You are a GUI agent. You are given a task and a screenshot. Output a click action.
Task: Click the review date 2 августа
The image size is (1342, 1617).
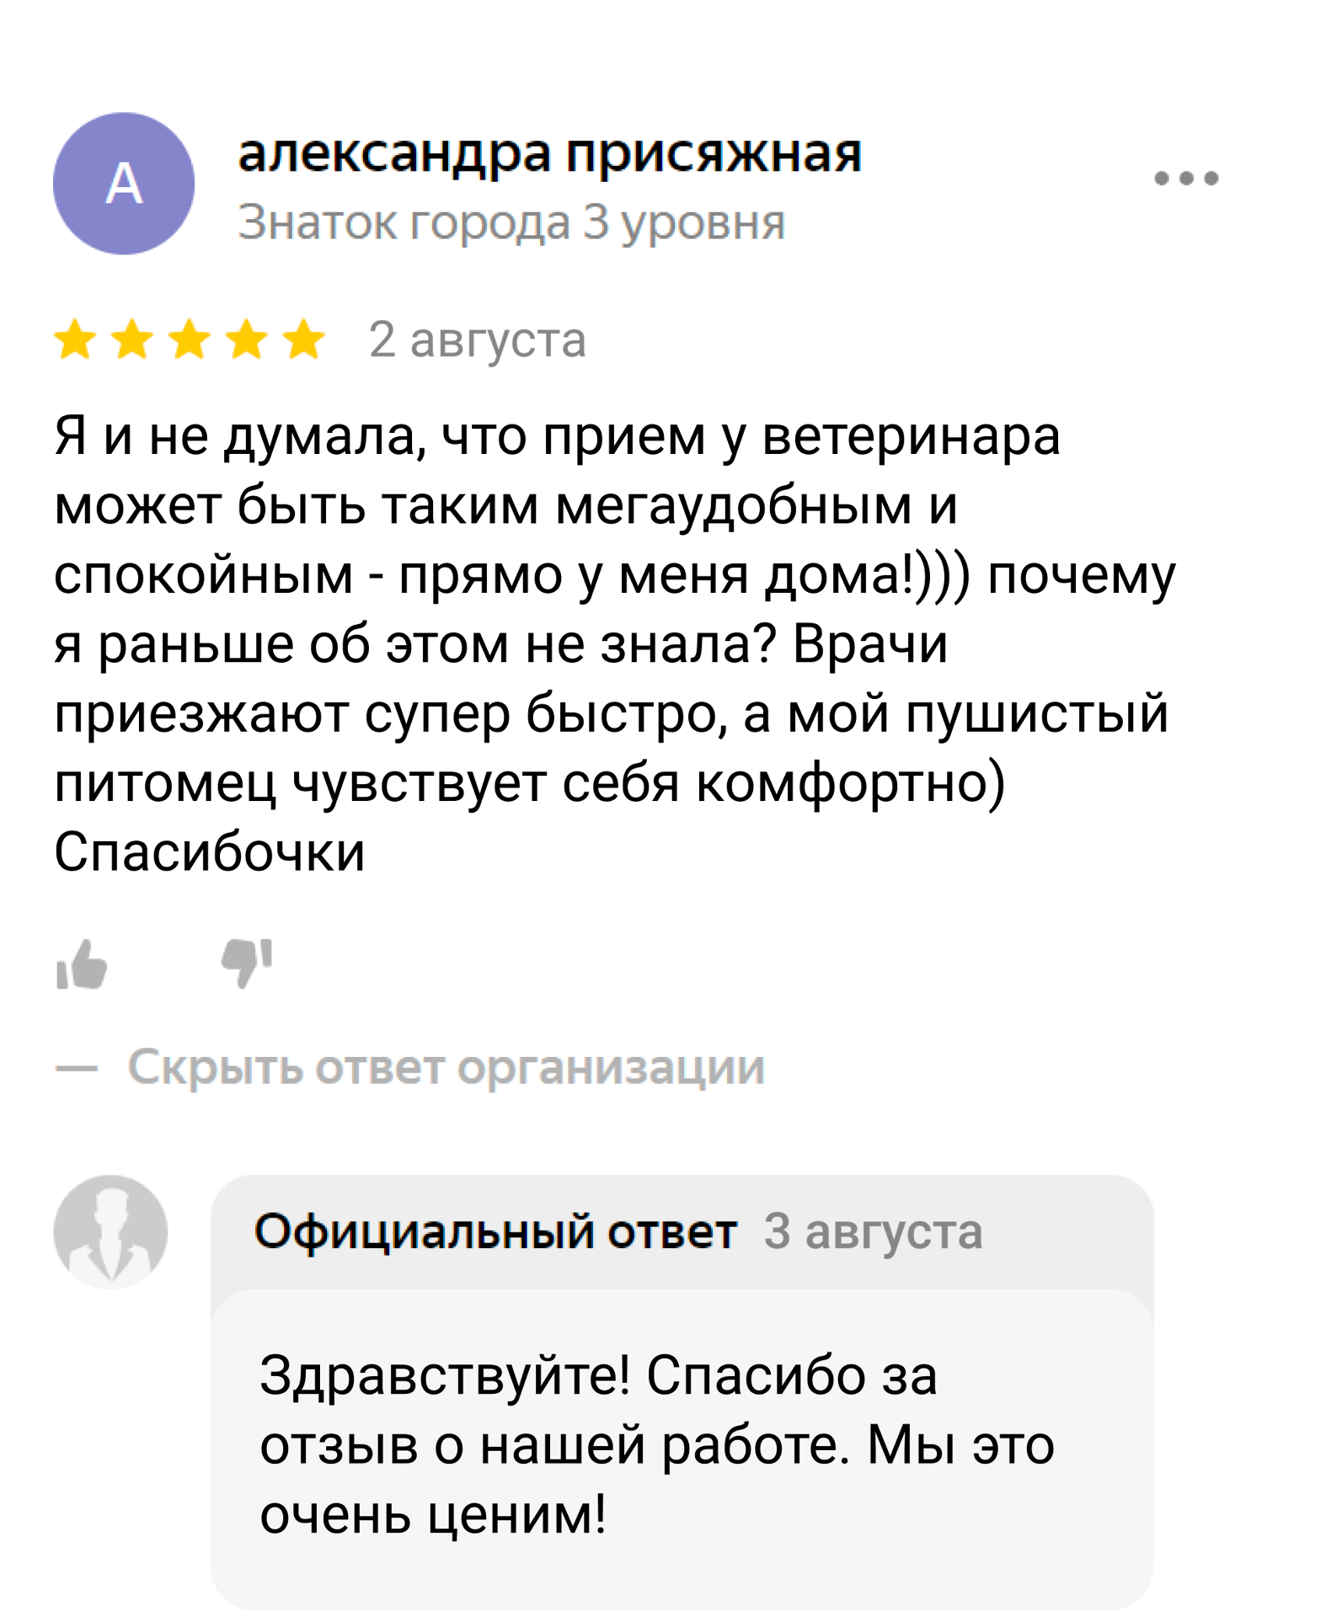477,340
